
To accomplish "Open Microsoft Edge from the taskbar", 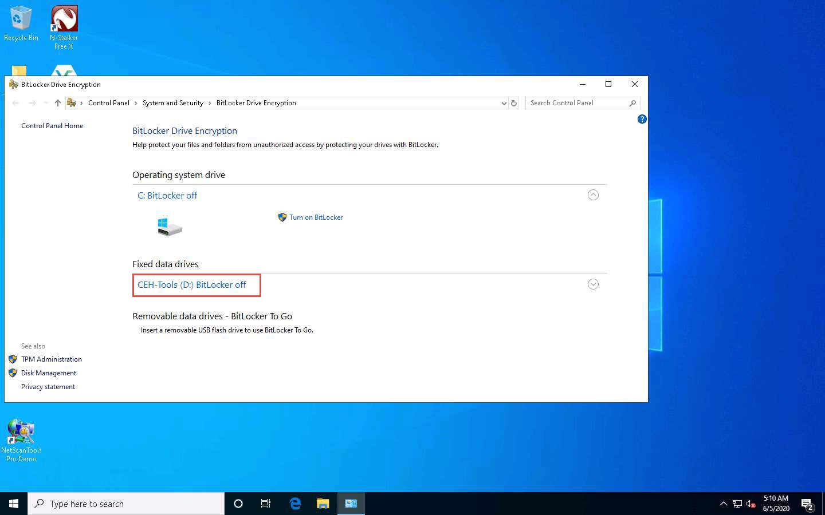I will point(295,504).
